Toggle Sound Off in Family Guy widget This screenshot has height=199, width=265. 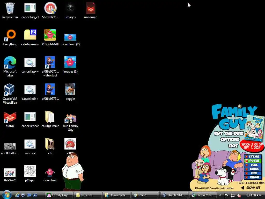[x=251, y=188]
